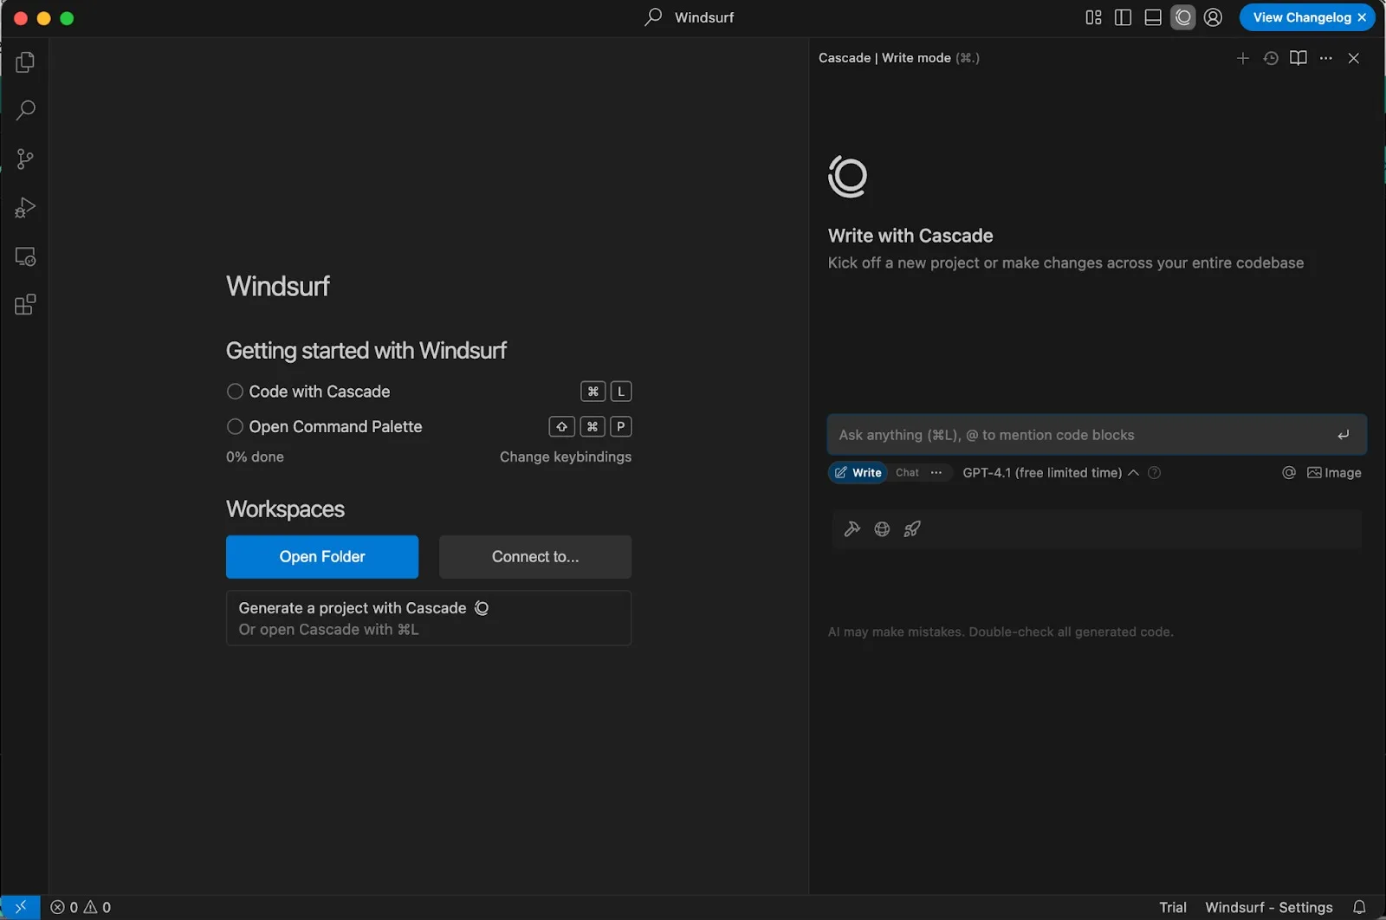Open the Run and Debug view
The image size is (1386, 920).
[25, 208]
